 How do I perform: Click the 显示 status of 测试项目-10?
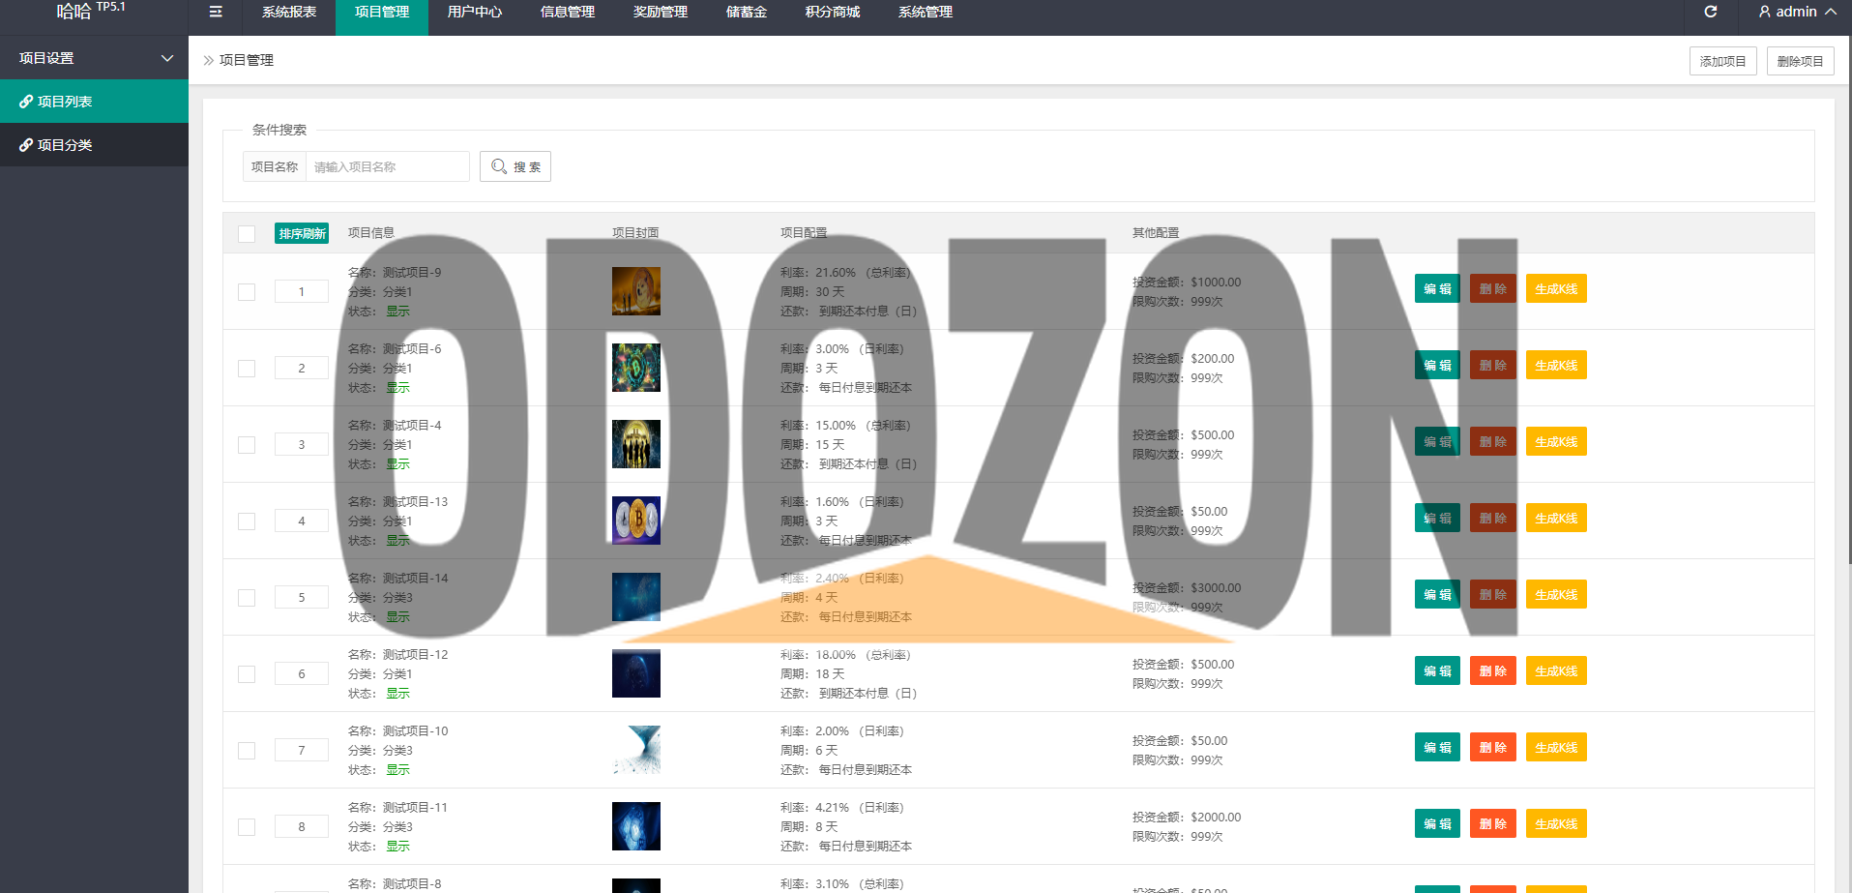397,770
